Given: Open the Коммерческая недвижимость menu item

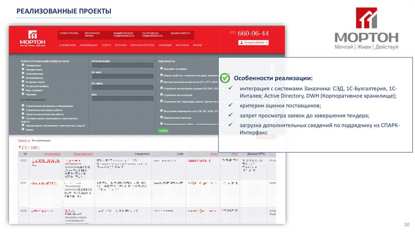Looking at the screenshot, I should 124,35.
